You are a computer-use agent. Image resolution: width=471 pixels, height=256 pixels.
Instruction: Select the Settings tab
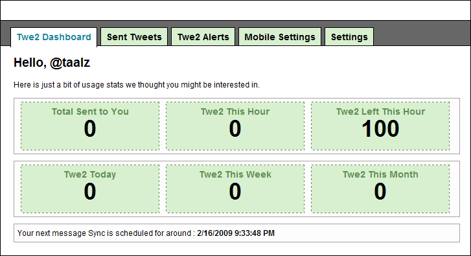click(349, 37)
